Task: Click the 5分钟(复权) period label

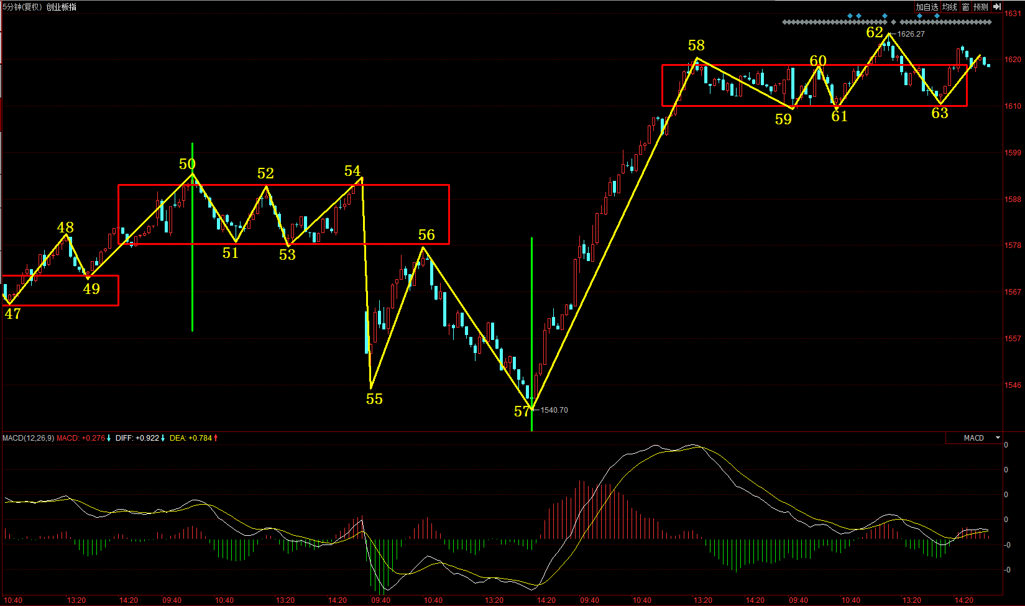Action: [x=22, y=7]
